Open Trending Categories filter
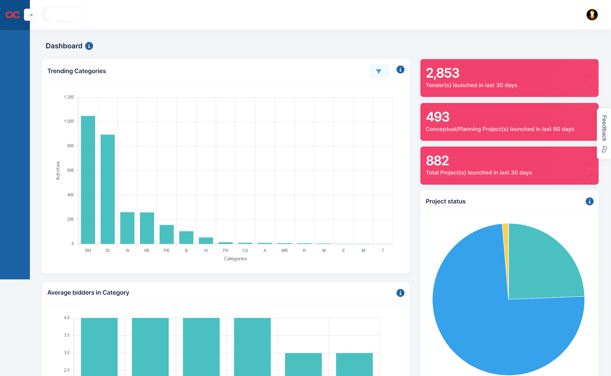 (x=379, y=71)
